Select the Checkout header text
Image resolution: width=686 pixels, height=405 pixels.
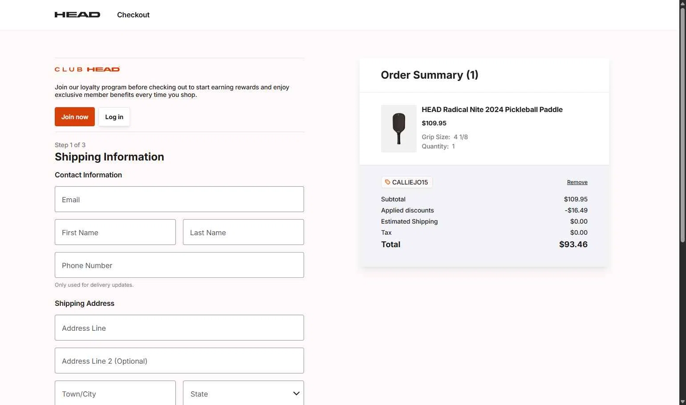tap(133, 15)
